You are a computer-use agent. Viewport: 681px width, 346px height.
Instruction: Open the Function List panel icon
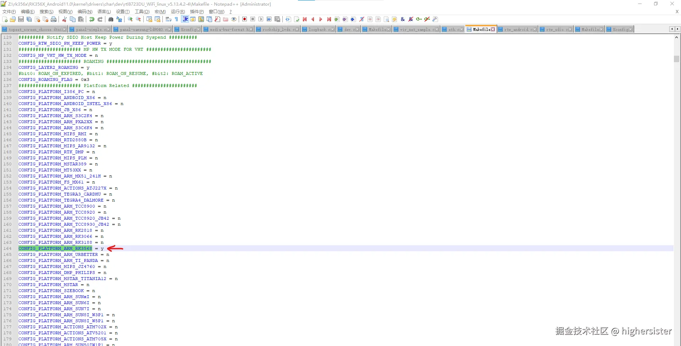[x=217, y=19]
